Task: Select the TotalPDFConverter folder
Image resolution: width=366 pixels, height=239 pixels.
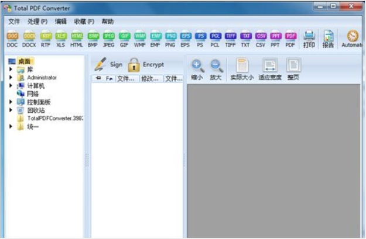Action: tap(55, 119)
